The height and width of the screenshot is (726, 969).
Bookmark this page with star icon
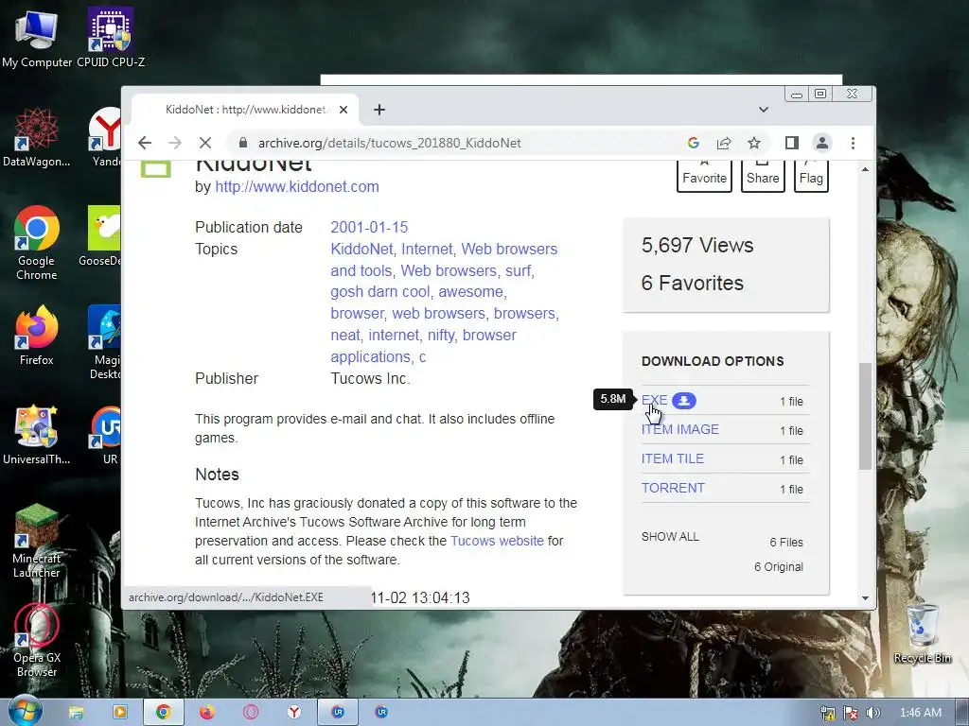coord(754,144)
